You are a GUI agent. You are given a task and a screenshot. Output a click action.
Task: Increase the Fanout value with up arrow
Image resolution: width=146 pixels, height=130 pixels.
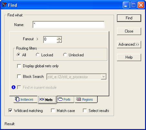[x=59, y=38]
